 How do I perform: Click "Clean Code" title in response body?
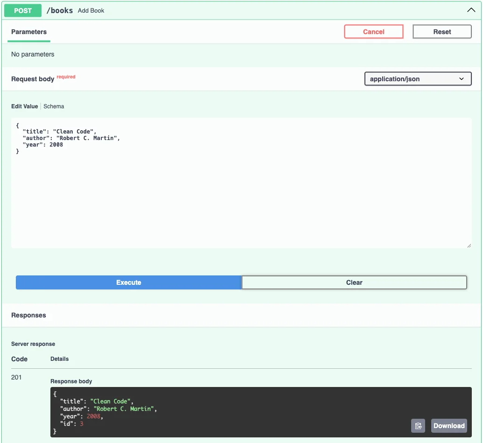pos(110,401)
